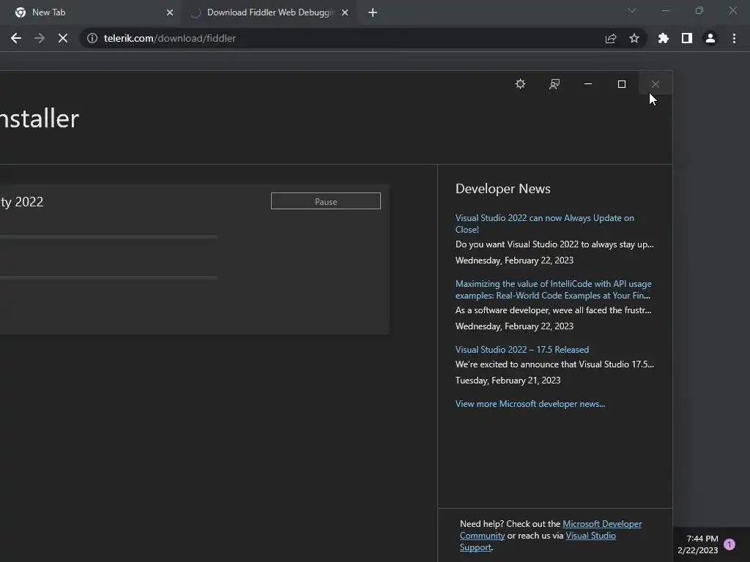Close the New Tab browser tab
Screen dimensions: 750x562
coord(170,13)
